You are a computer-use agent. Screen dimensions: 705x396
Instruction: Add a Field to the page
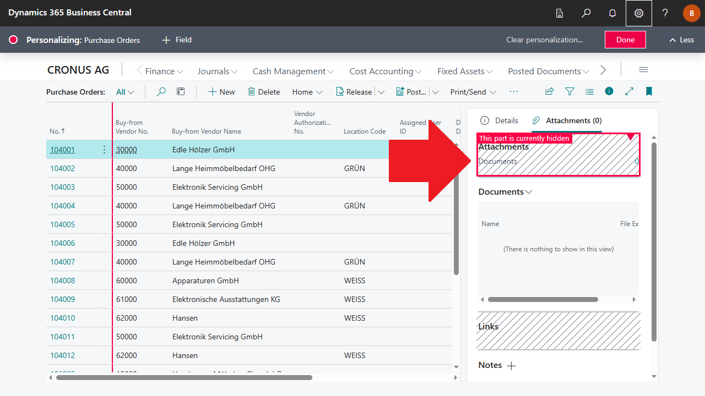(177, 40)
